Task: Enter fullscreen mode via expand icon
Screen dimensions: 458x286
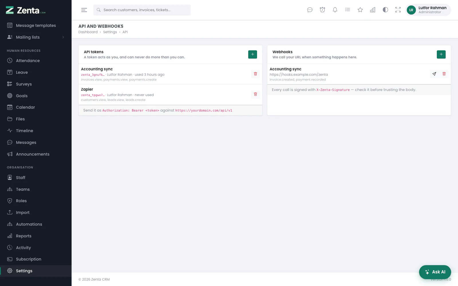Action: [398, 10]
